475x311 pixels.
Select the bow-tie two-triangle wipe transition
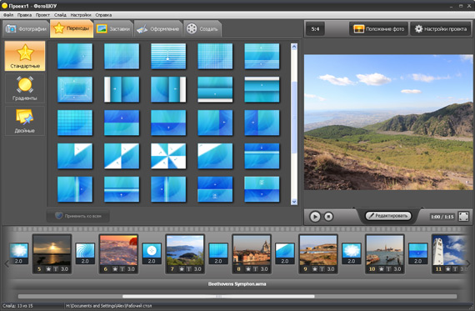122,156
